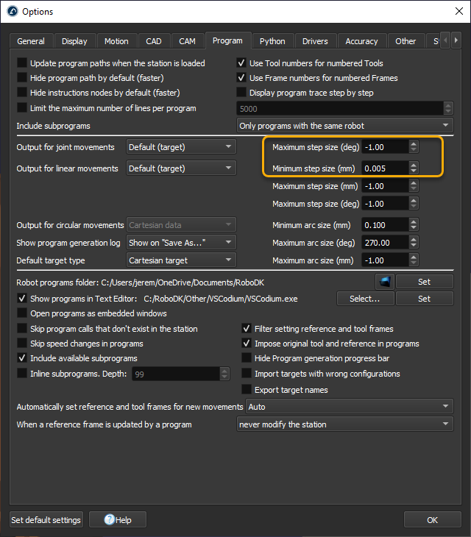Viewport: 471px width, 537px height.
Task: Open the Include subprograms dropdown
Action: 344,126
